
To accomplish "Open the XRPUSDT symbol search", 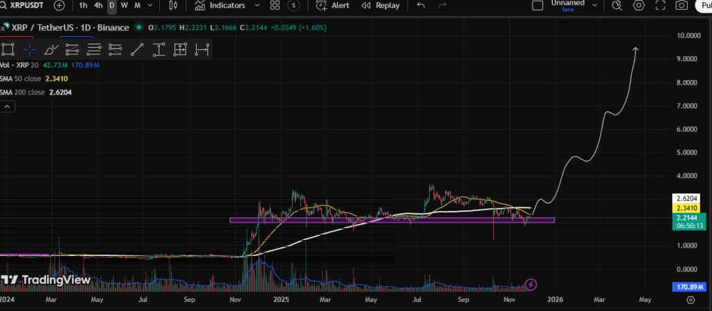I will coord(22,6).
